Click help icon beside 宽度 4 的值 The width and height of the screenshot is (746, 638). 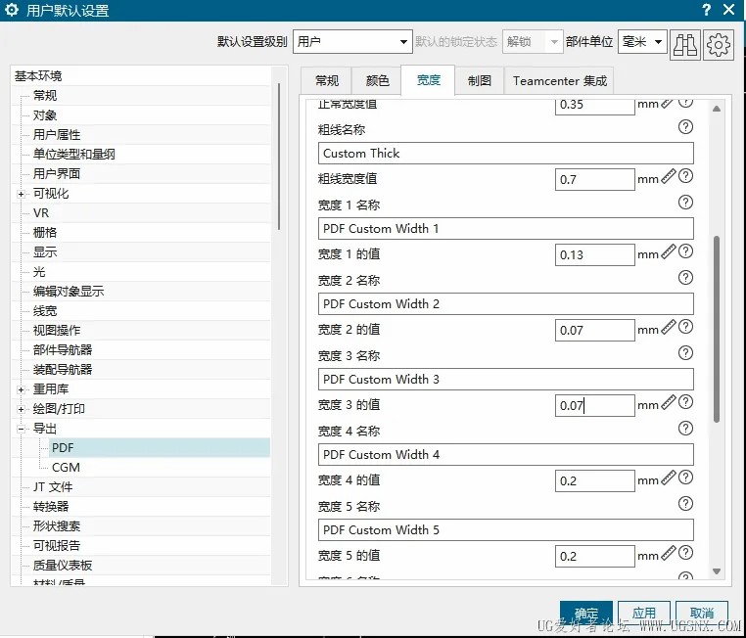pos(685,478)
